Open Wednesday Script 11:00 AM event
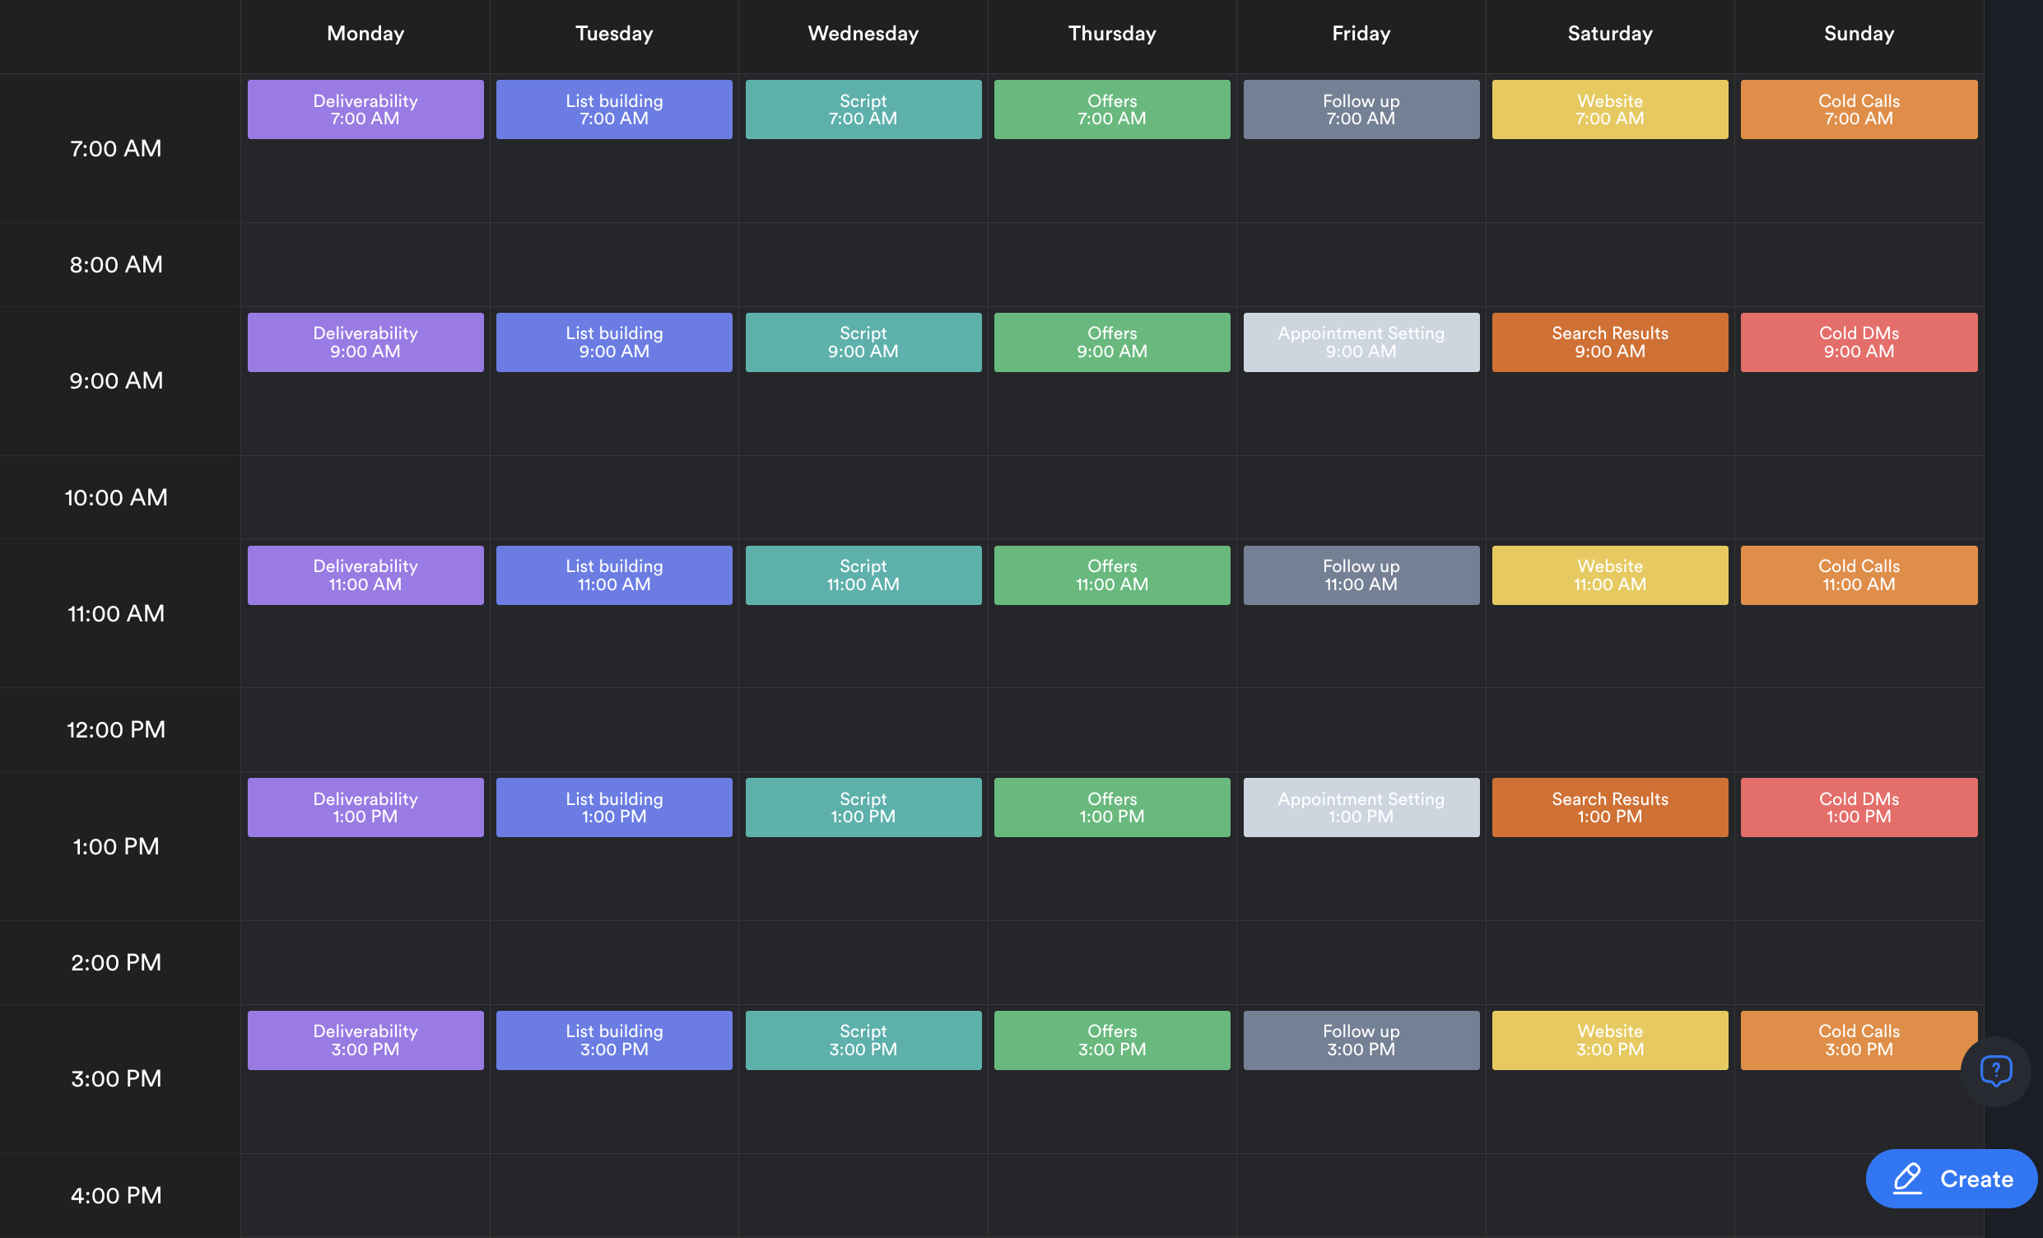The width and height of the screenshot is (2043, 1238). pos(863,575)
